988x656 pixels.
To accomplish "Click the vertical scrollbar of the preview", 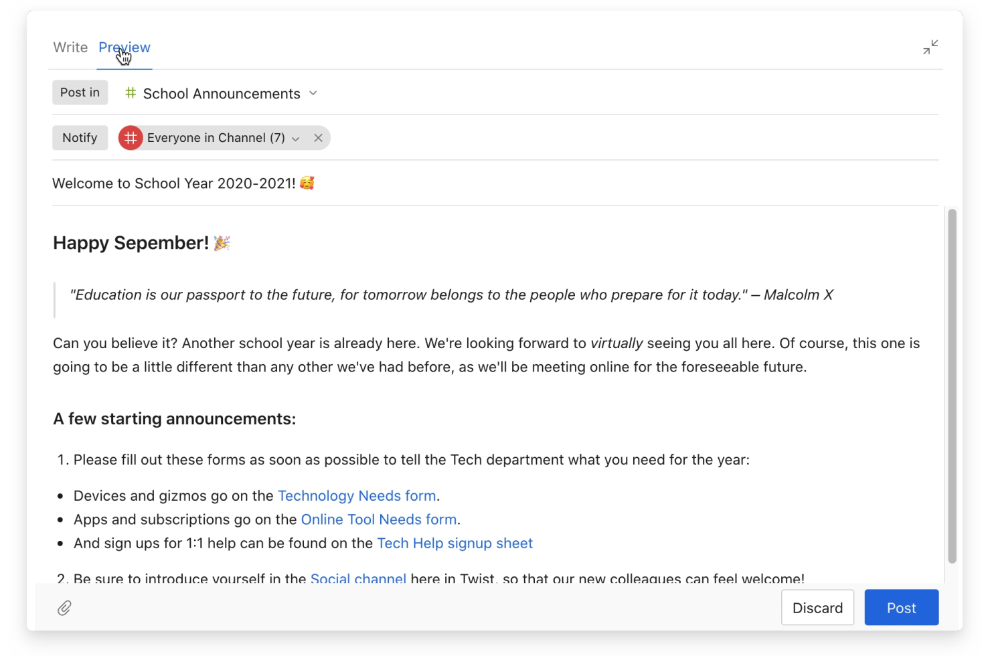I will coord(952,386).
